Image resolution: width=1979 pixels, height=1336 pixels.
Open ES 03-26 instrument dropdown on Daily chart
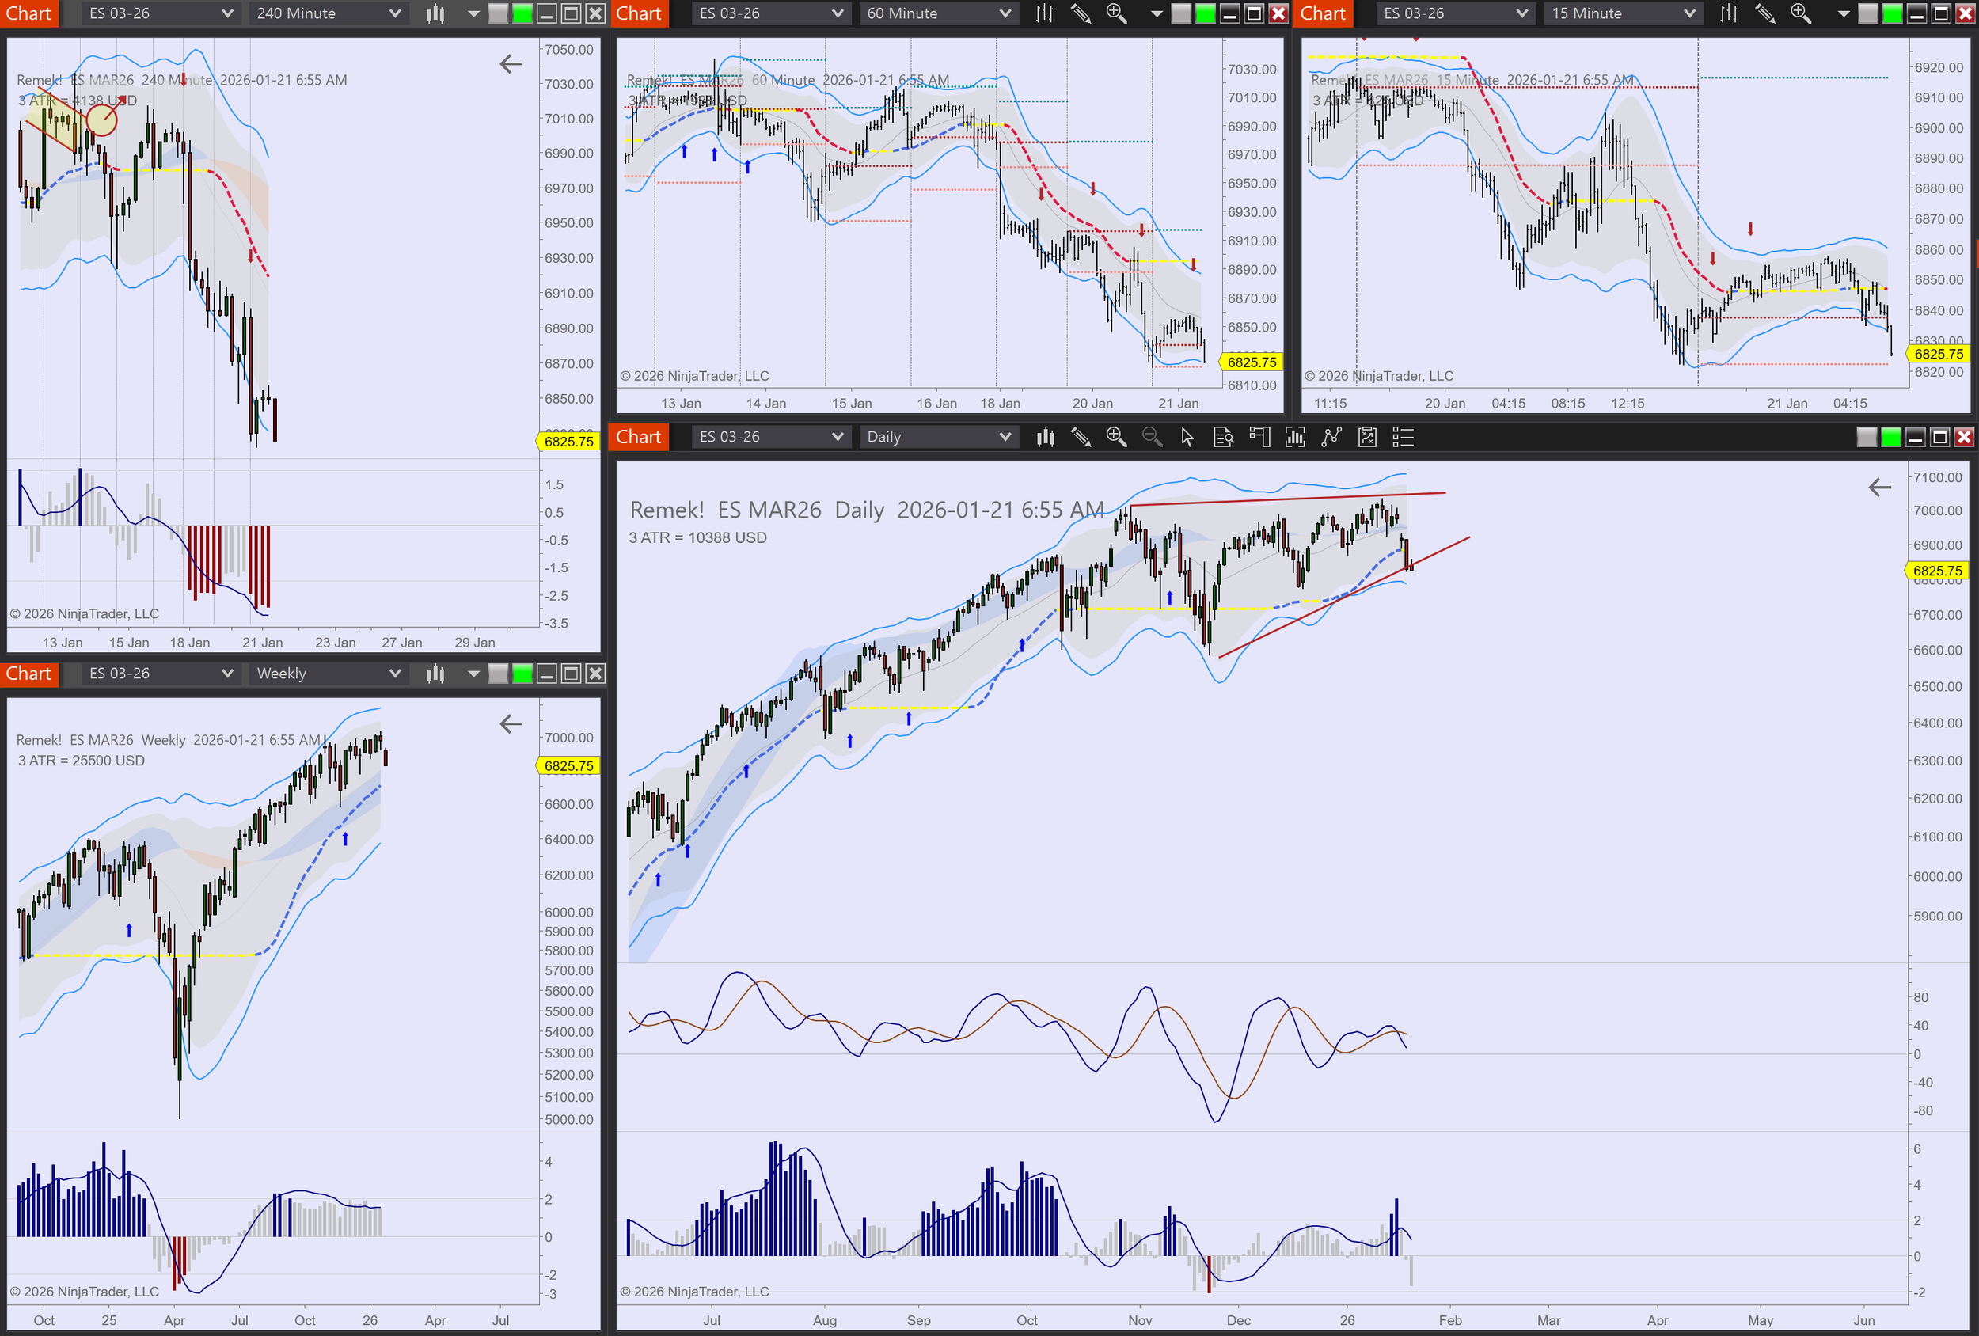(837, 437)
